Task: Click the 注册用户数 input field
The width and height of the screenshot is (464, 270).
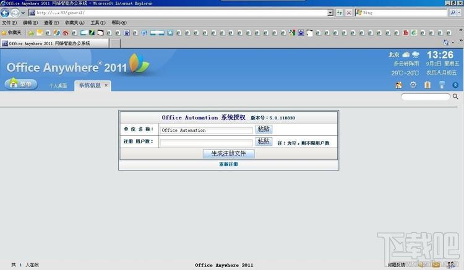Action: [206, 143]
